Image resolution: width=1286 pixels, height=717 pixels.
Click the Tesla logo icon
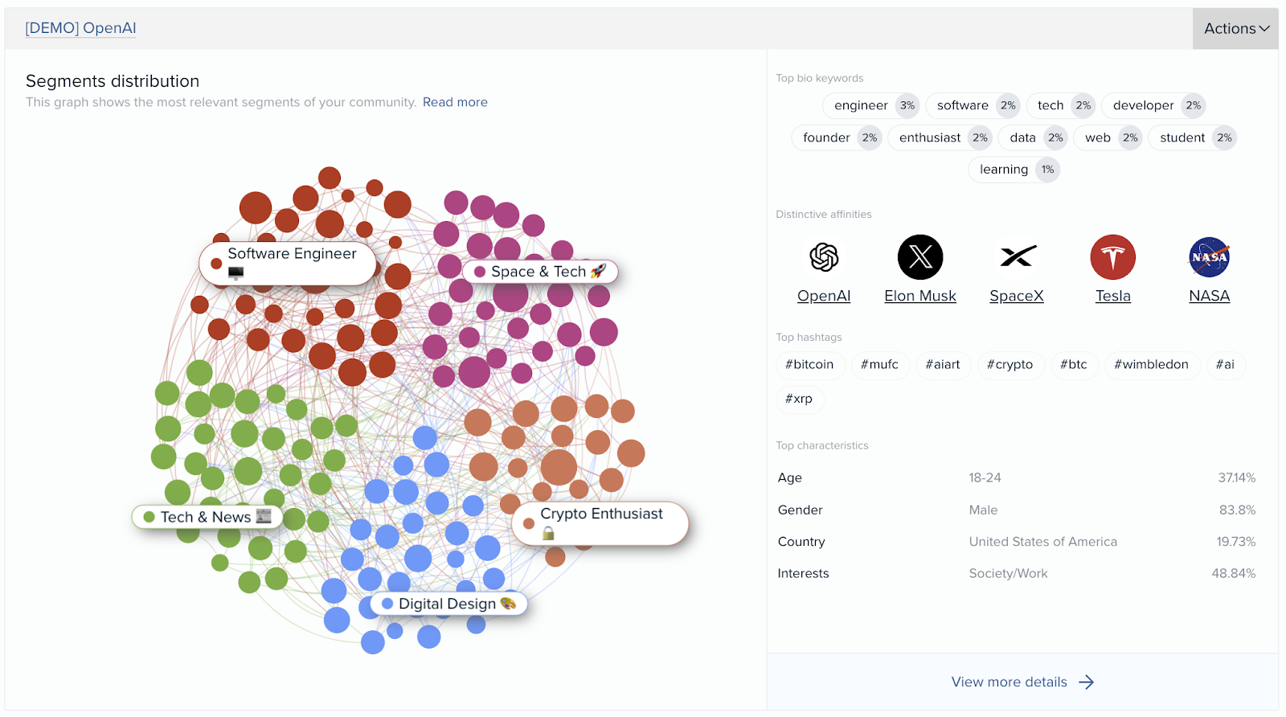point(1113,257)
